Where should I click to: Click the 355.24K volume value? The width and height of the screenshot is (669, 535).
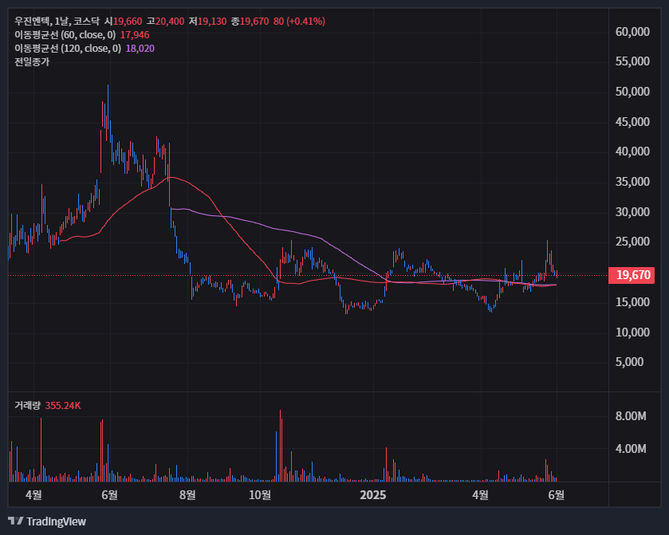click(x=63, y=405)
